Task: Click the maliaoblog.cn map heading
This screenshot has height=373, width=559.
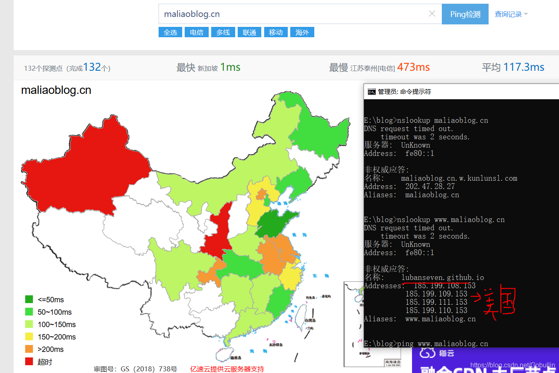Action: pos(56,90)
